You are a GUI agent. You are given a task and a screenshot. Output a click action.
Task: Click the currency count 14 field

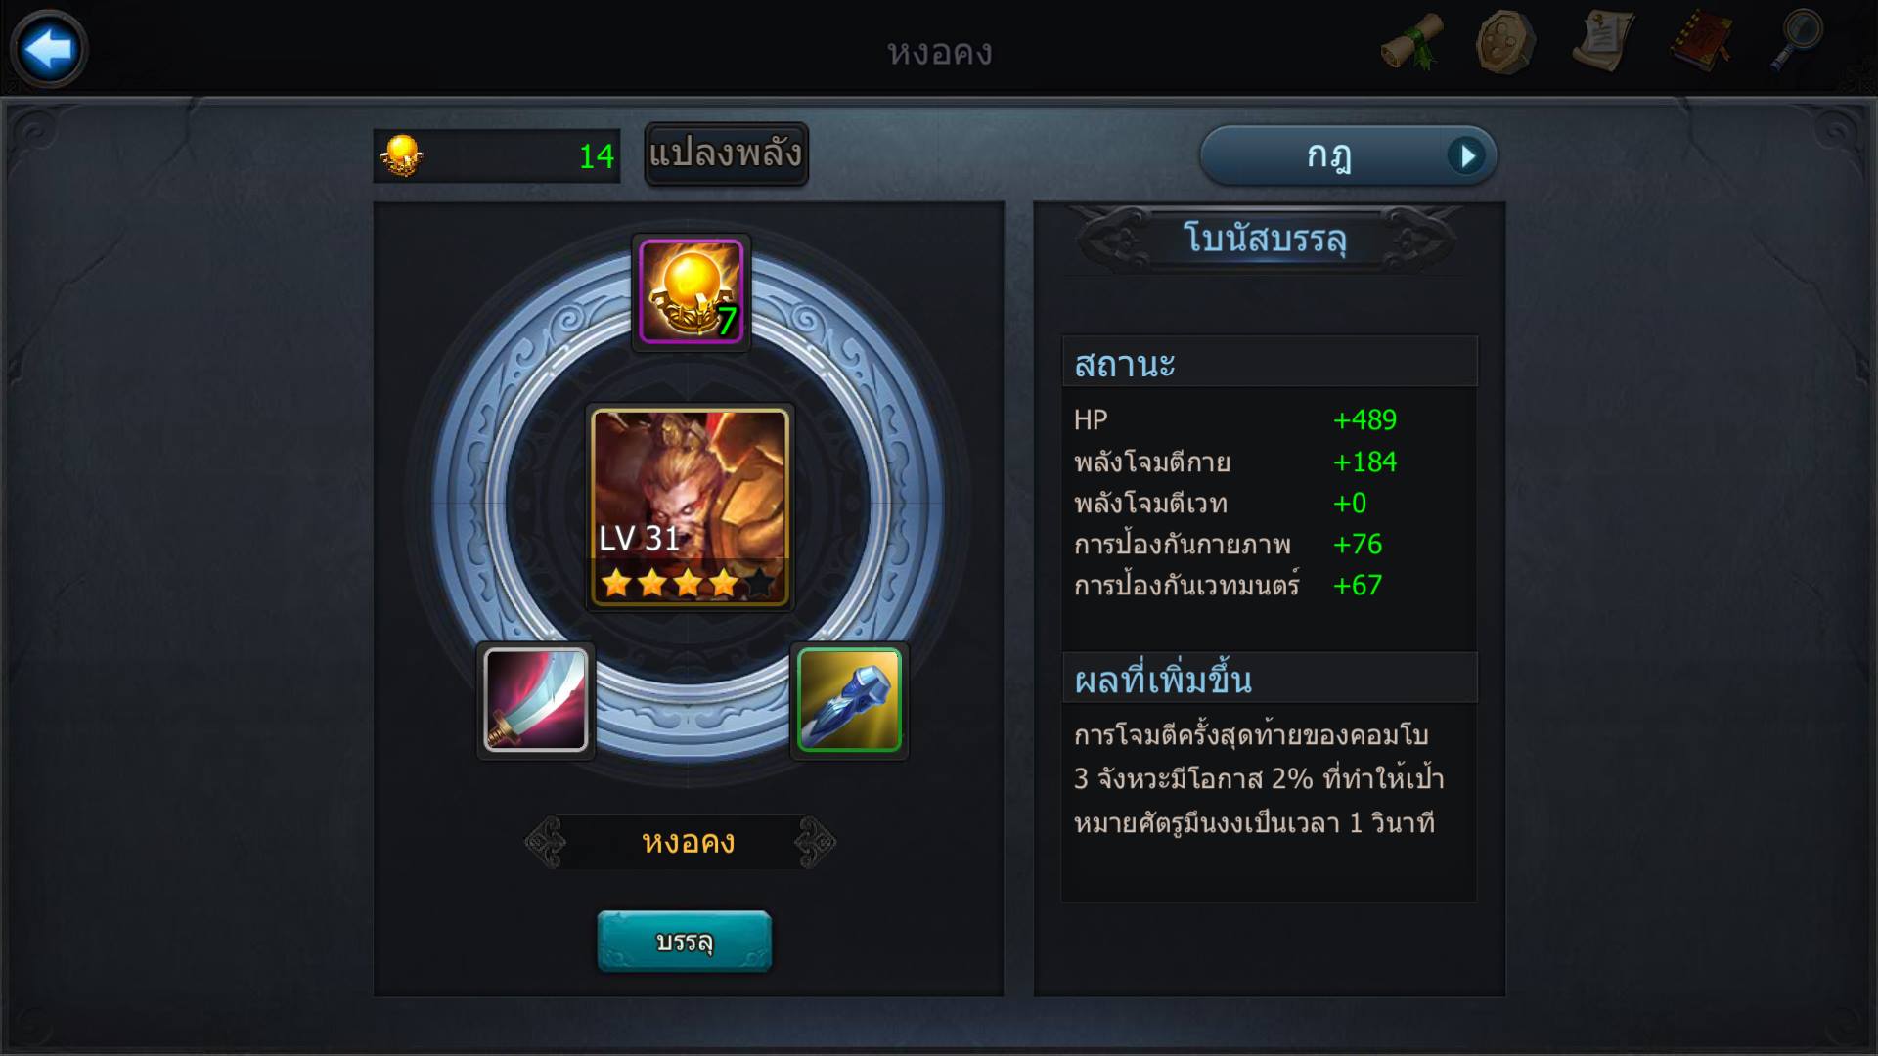[x=497, y=155]
